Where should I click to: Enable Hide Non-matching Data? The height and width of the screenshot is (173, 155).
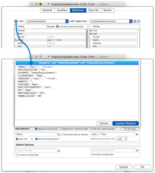[x=90, y=129]
